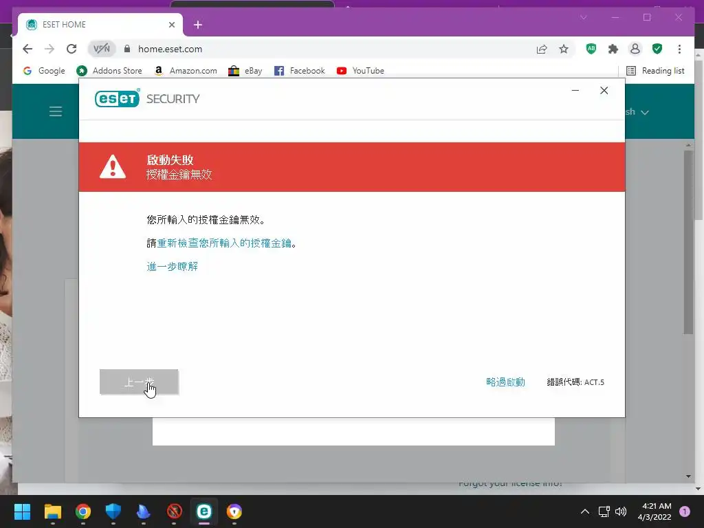Minimize the ESET Security dialog
704x528 pixels.
coord(575,91)
